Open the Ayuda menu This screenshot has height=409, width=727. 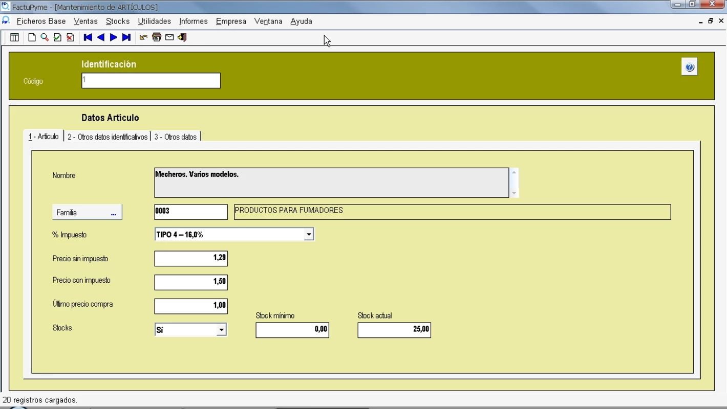click(301, 21)
